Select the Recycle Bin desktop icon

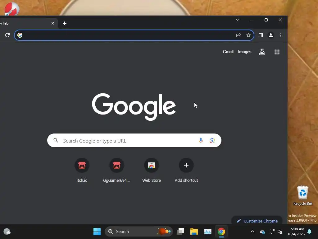[302, 195]
